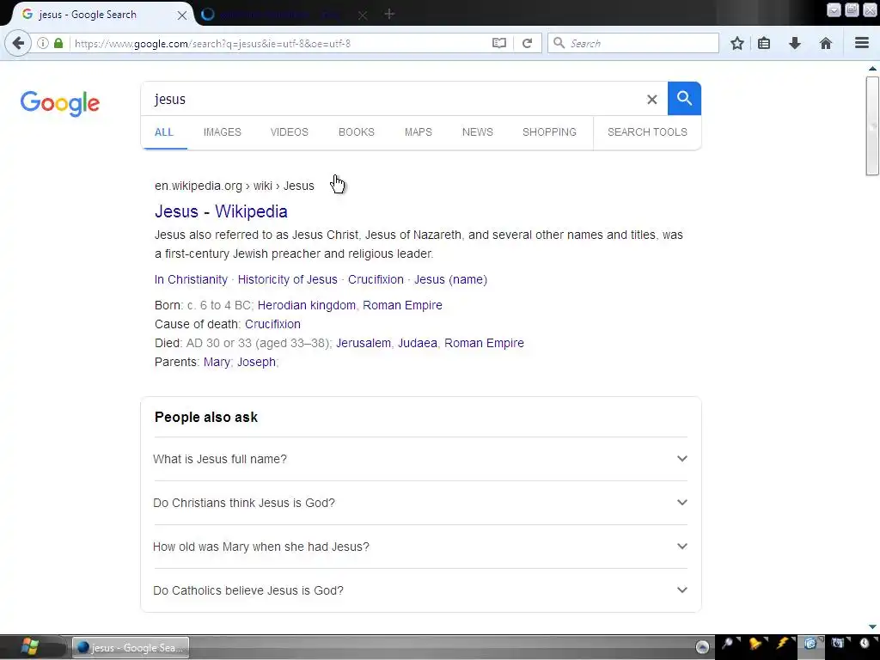880x660 pixels.
Task: Open the Judaea link
Action: pos(418,343)
